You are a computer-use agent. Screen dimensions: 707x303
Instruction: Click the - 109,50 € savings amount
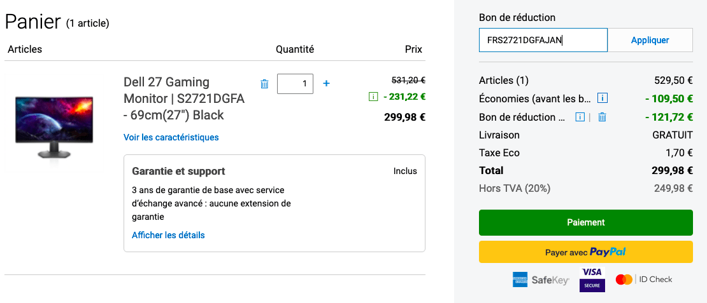pyautogui.click(x=669, y=98)
